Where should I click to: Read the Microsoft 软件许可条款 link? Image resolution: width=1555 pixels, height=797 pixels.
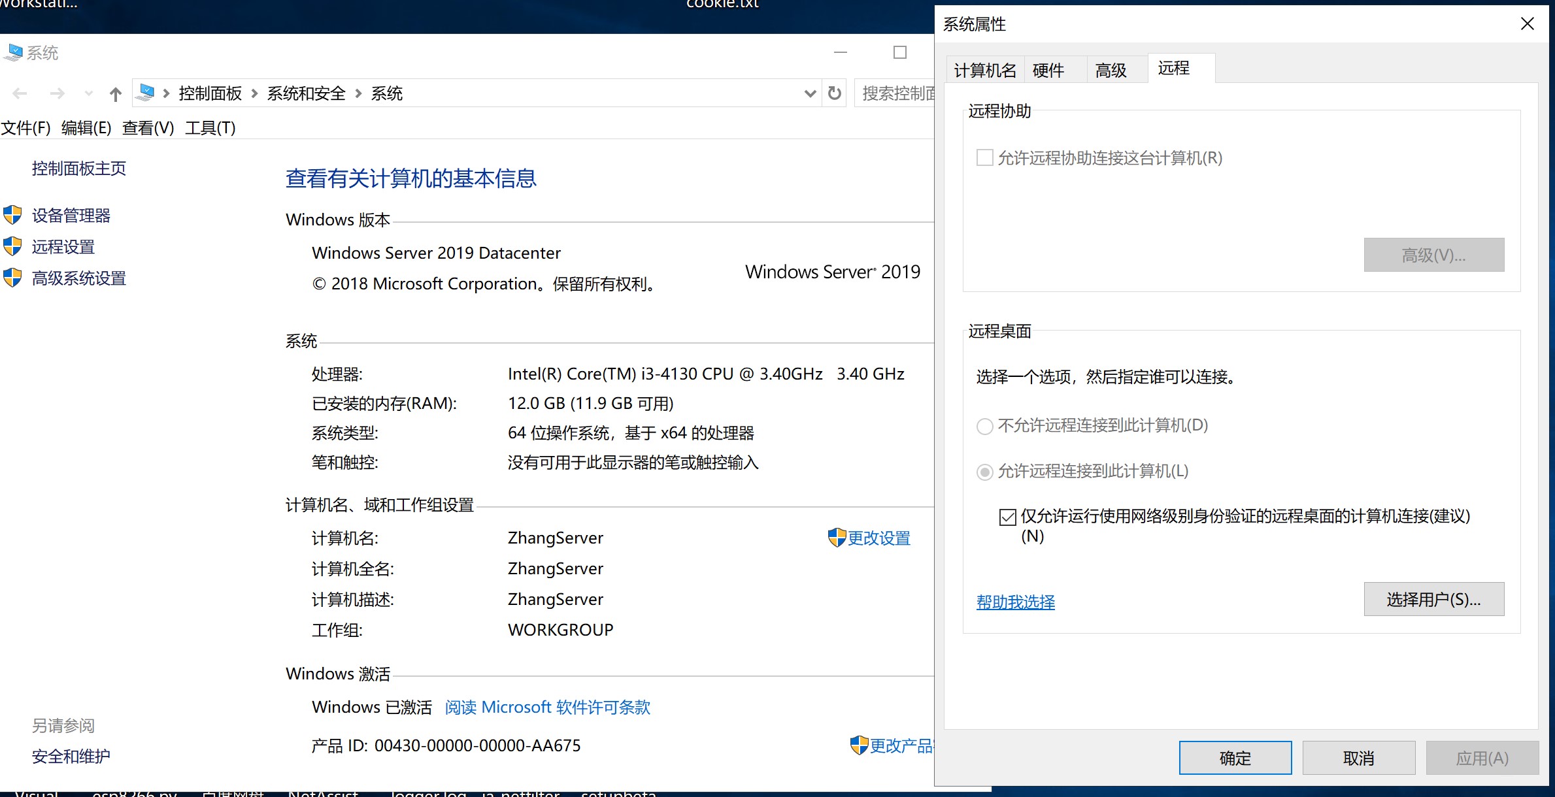pos(547,708)
